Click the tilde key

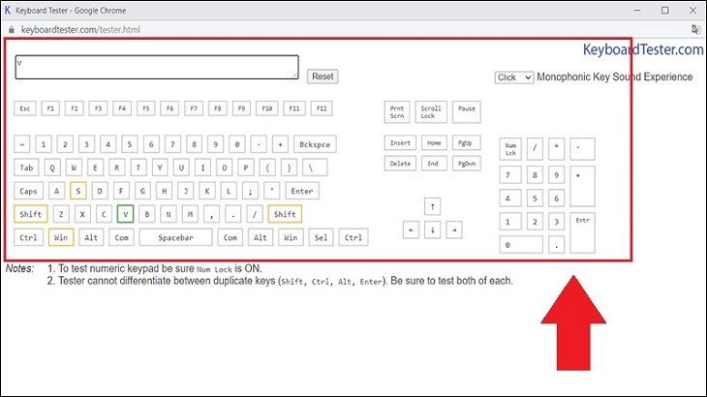pos(22,144)
